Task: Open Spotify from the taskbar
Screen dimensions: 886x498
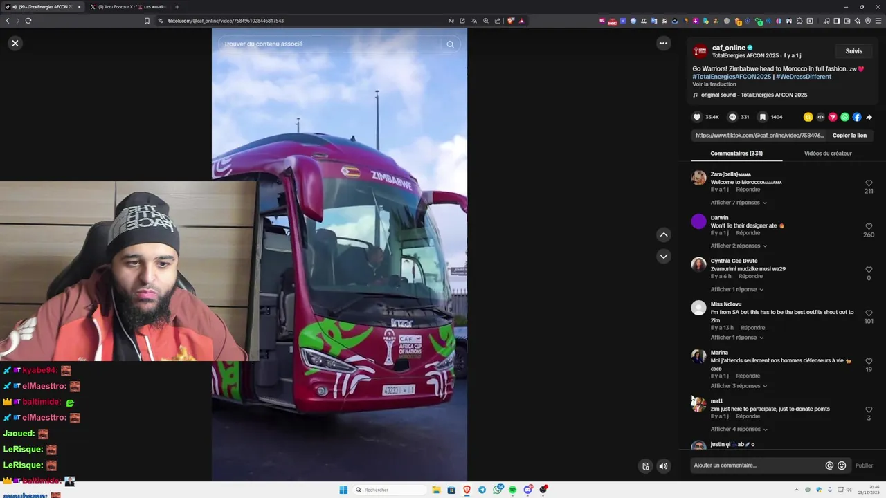Action: pyautogui.click(x=513, y=490)
